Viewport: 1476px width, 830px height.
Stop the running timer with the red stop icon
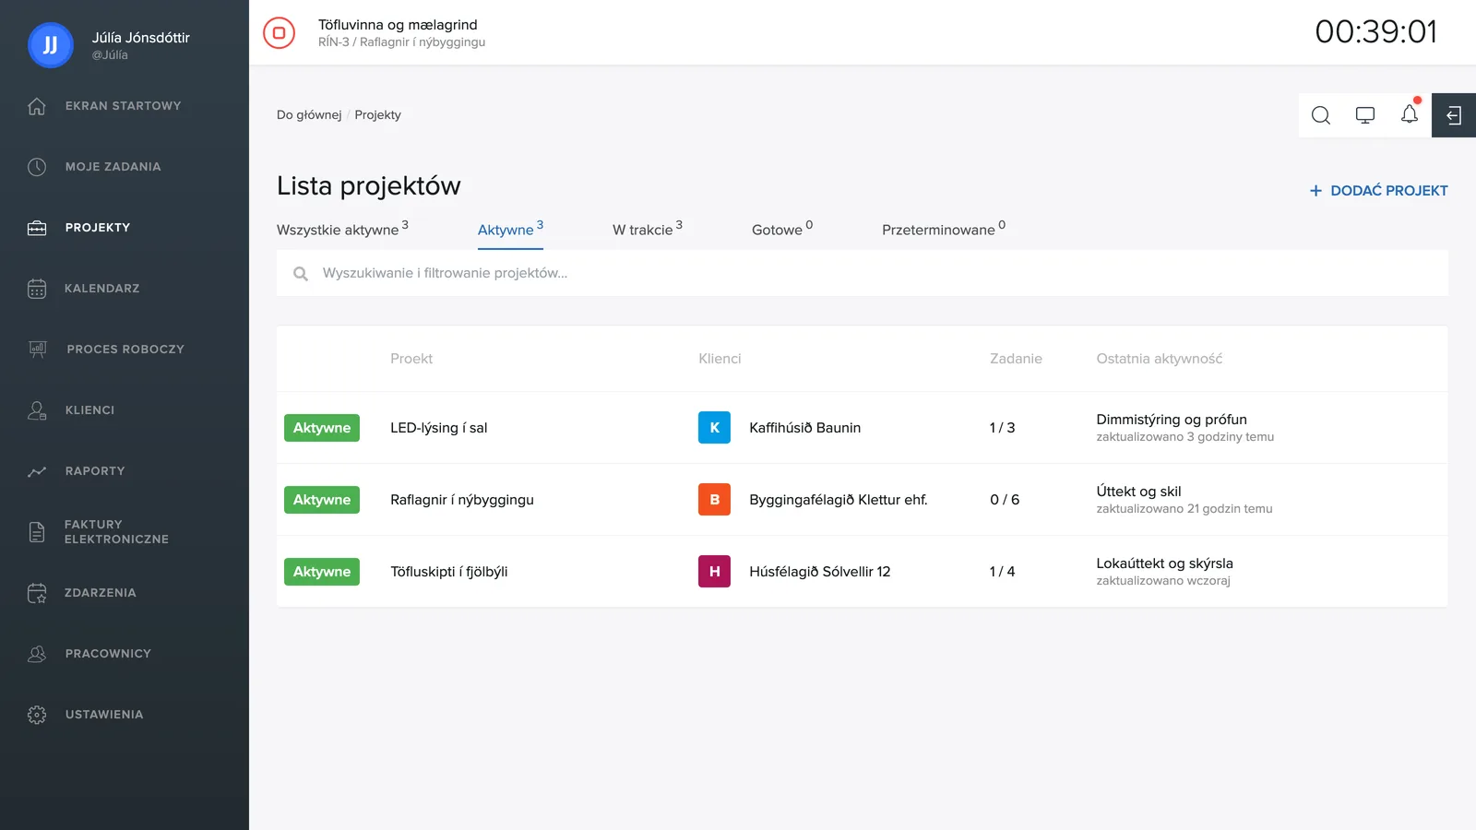279,32
